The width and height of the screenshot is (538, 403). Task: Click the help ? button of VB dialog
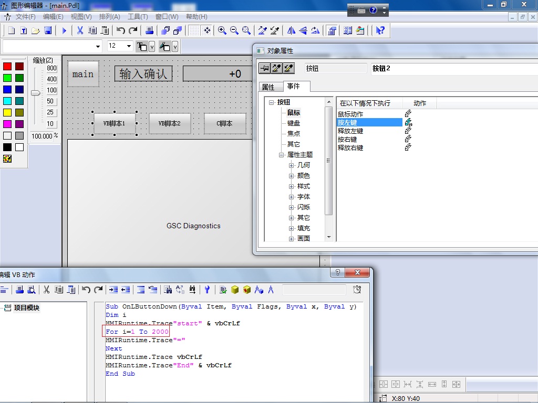pyautogui.click(x=338, y=272)
